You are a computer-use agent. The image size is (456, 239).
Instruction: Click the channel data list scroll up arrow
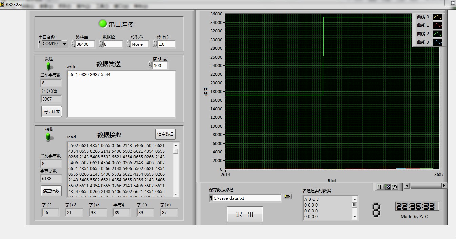tap(355, 199)
